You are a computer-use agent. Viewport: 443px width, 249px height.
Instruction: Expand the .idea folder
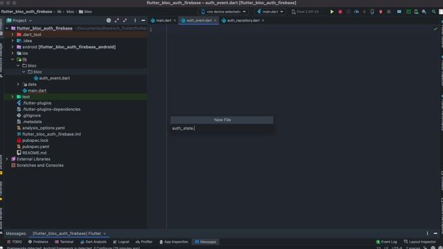12,41
